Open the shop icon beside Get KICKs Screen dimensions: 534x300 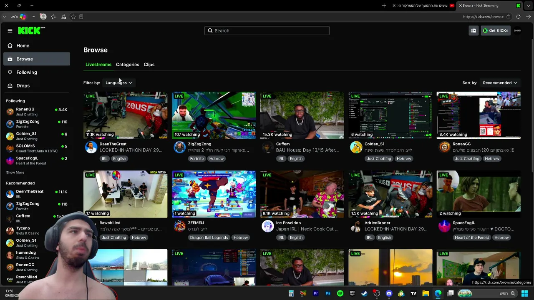(x=474, y=30)
